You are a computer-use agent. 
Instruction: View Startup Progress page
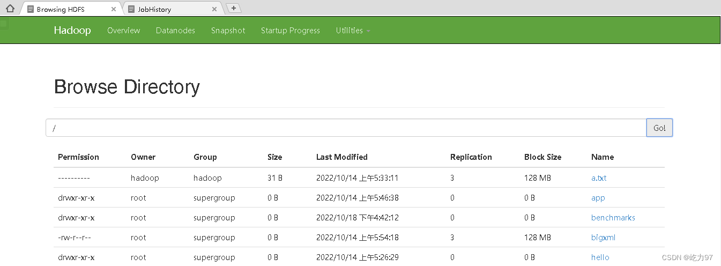tap(291, 31)
